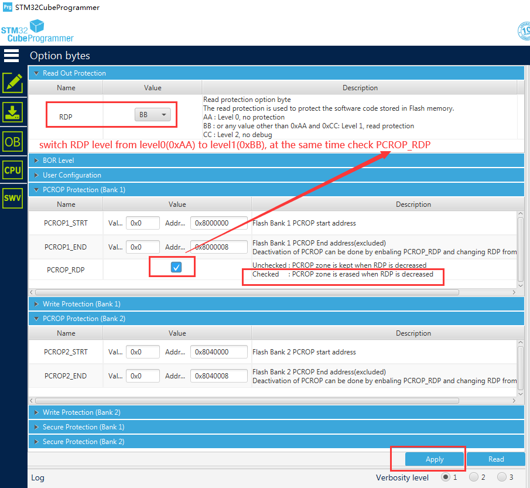Click the anniversary badge icon at top right
Viewport: 530px width, 488px height.
click(x=524, y=31)
